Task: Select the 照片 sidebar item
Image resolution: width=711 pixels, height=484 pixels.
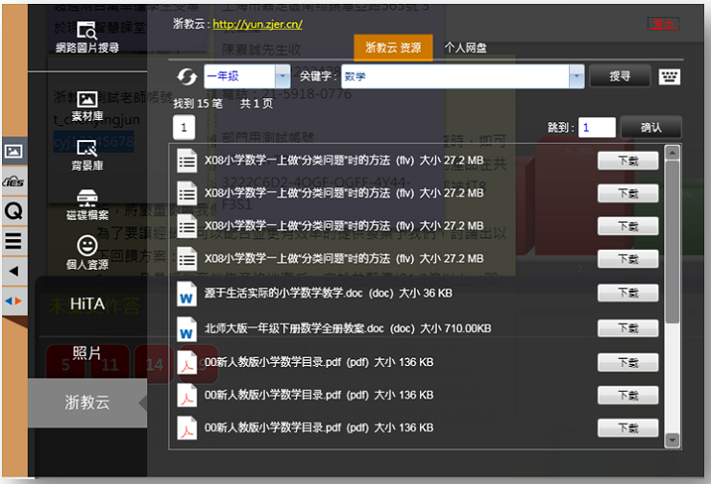Action: (87, 353)
